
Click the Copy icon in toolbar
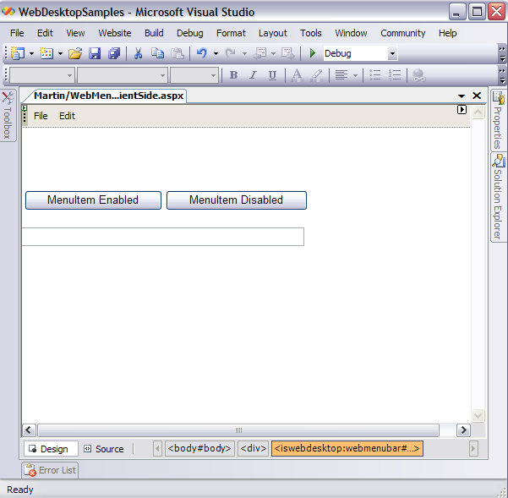pos(157,53)
